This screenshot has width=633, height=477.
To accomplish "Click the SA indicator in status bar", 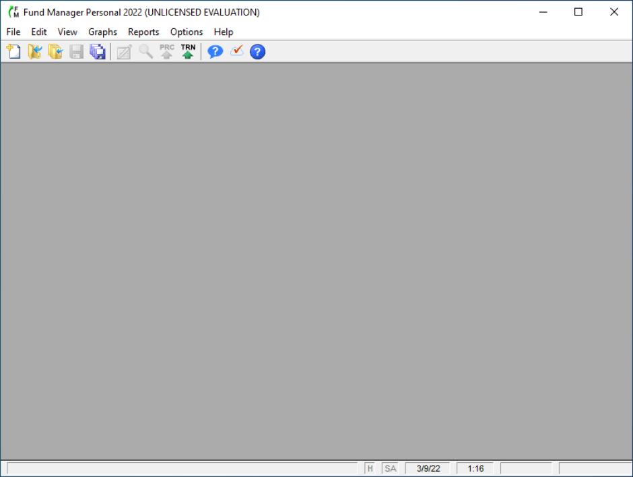I will (x=390, y=468).
